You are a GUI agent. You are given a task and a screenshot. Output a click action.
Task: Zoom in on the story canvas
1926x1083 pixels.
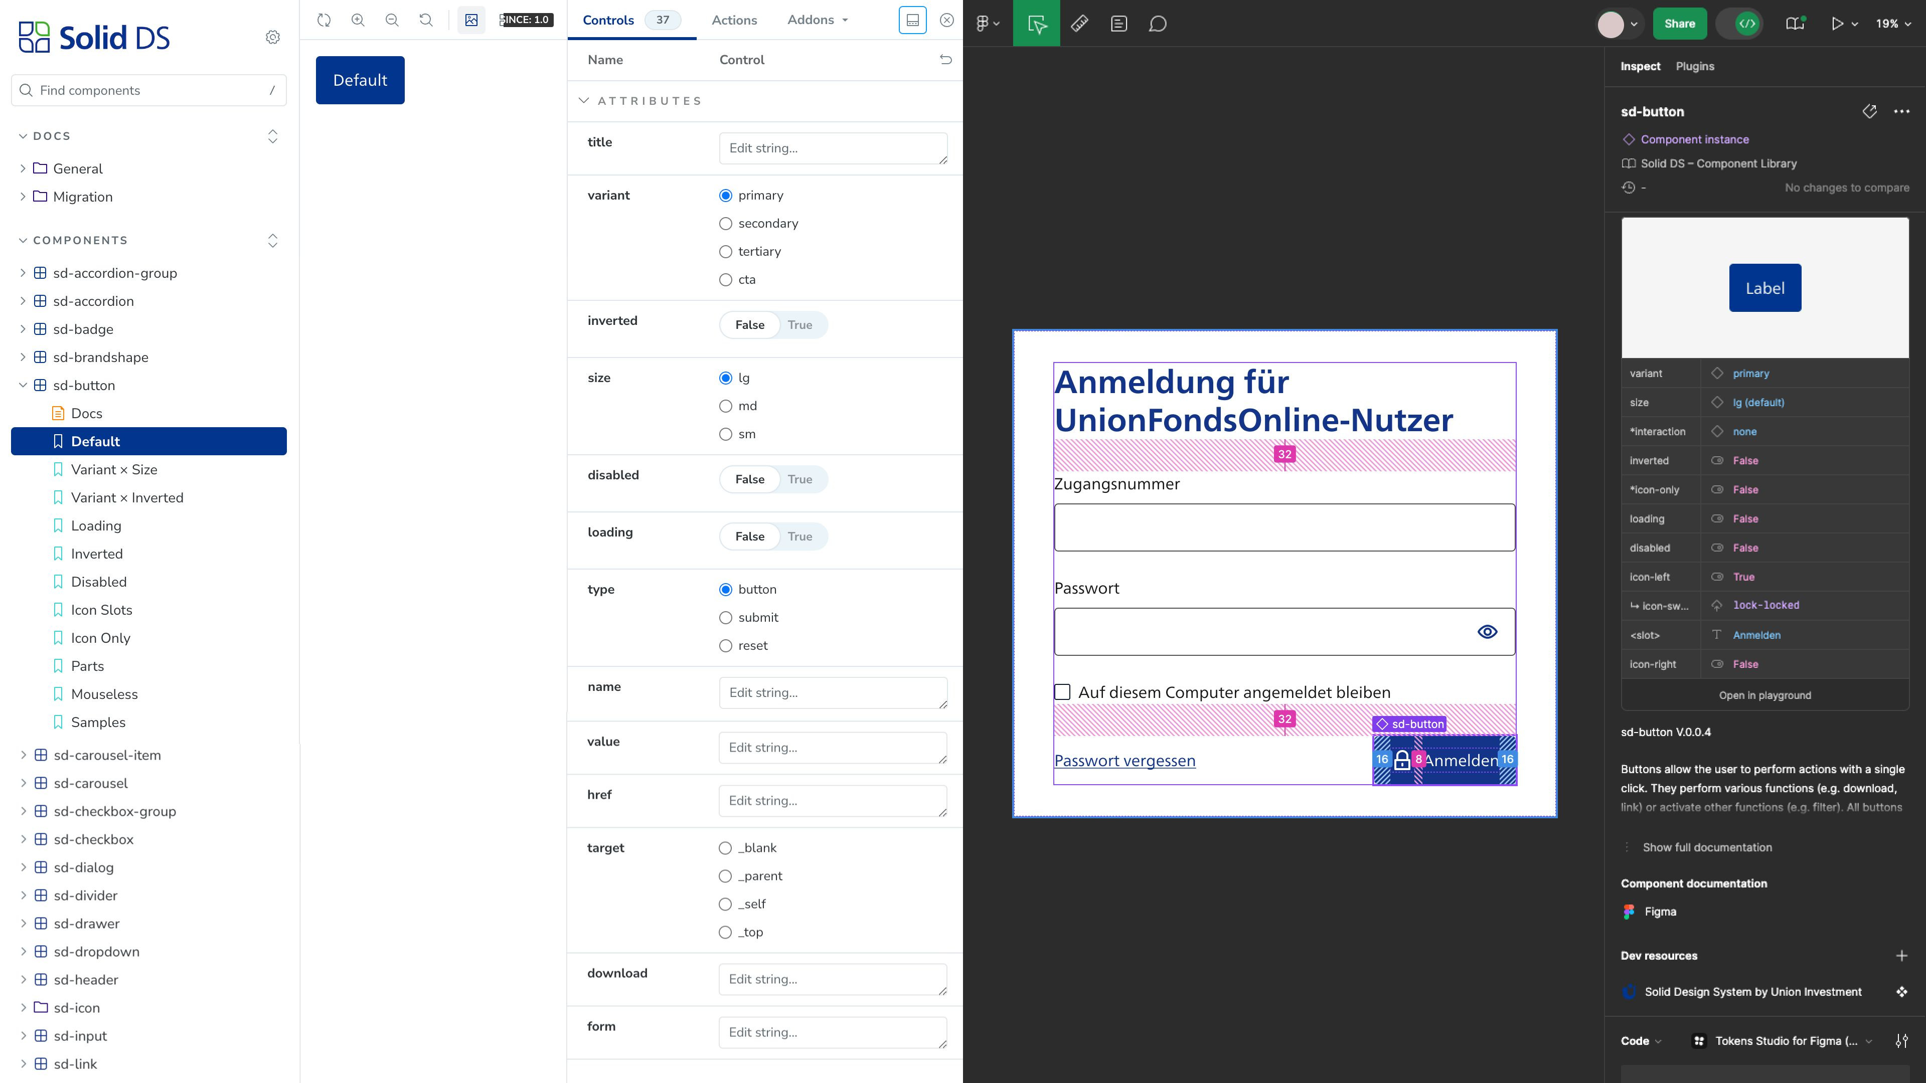click(x=358, y=20)
